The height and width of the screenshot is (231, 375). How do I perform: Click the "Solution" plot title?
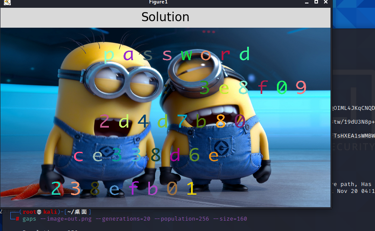(165, 17)
